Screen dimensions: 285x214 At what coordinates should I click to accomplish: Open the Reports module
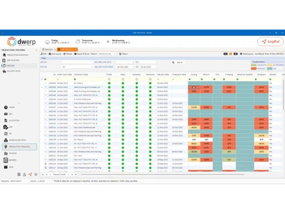point(10,160)
